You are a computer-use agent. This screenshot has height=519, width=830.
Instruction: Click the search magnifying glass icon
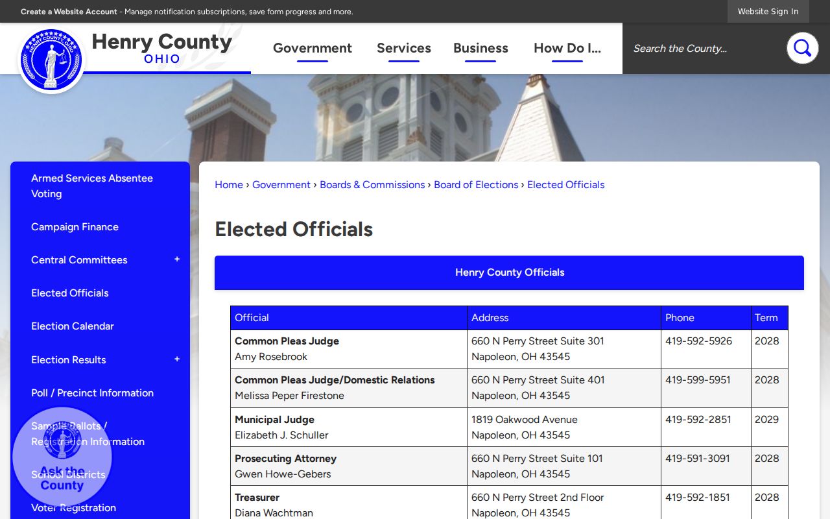pyautogui.click(x=802, y=48)
